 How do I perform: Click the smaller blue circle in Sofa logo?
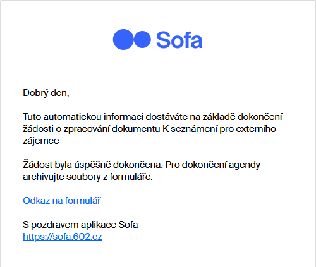pos(142,39)
